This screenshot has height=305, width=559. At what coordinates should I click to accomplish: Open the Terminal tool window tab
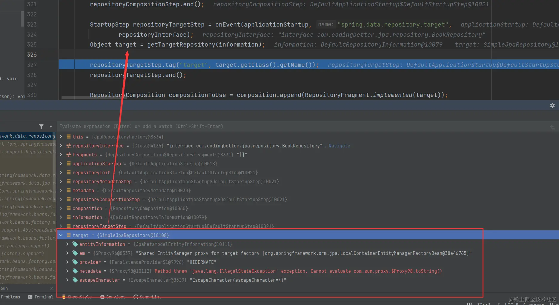tap(41, 297)
